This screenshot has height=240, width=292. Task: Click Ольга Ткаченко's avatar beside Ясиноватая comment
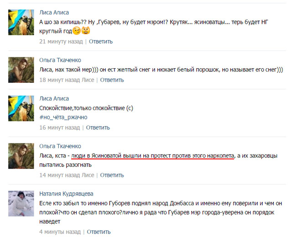[x=21, y=156]
